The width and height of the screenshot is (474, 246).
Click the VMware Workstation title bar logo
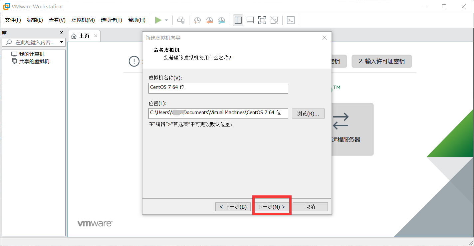pyautogui.click(x=6, y=6)
